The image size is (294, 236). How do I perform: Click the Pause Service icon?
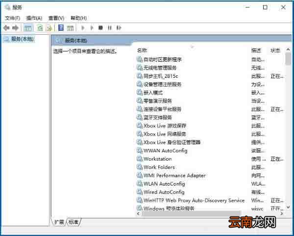coord(110,28)
